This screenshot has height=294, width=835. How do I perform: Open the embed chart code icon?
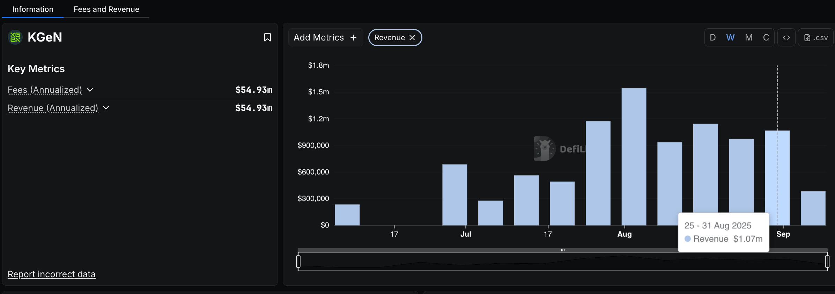(786, 37)
